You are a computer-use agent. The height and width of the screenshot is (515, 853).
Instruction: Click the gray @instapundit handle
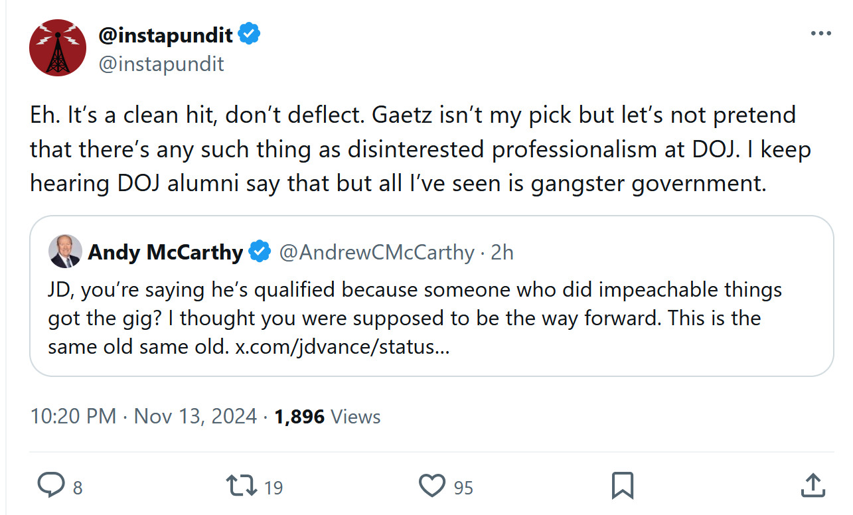point(161,64)
